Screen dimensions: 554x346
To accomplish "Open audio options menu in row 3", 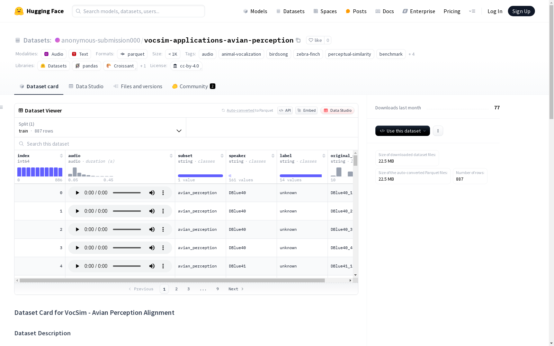I will click(163, 248).
